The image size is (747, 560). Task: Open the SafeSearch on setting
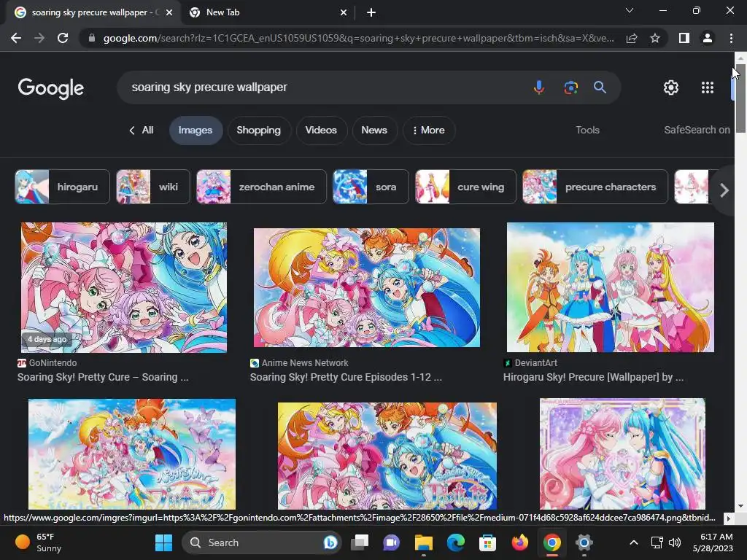697,130
